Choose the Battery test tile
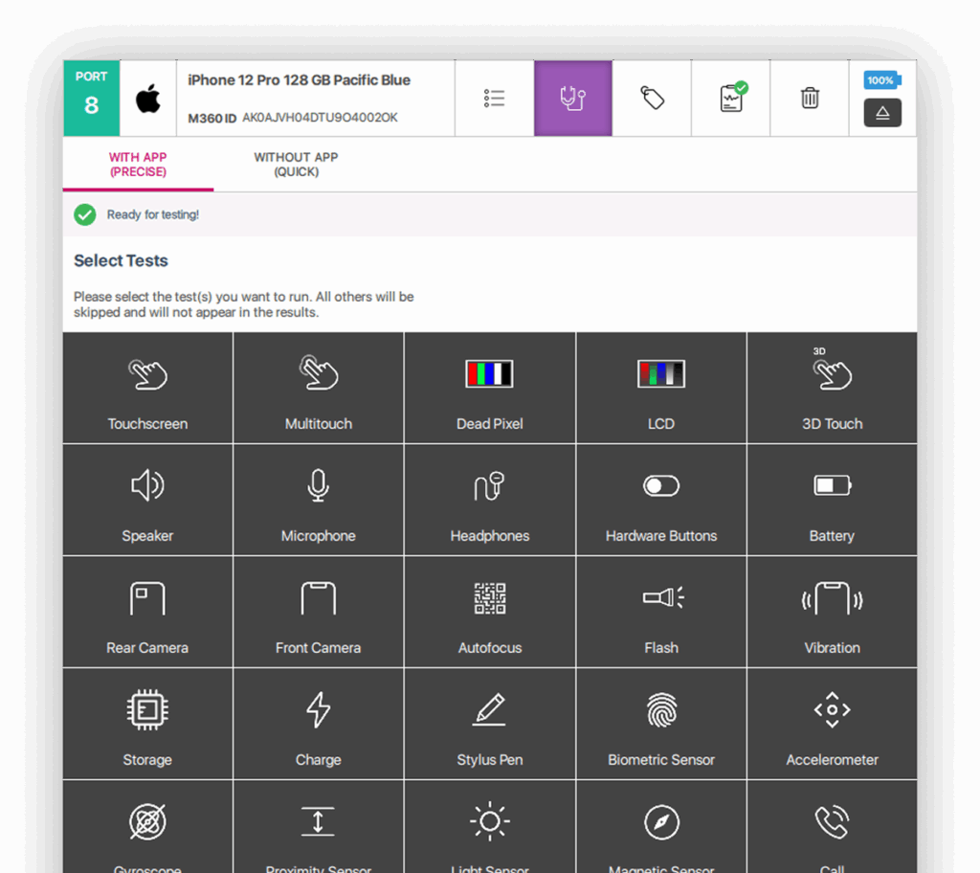This screenshot has height=873, width=980. [832, 500]
